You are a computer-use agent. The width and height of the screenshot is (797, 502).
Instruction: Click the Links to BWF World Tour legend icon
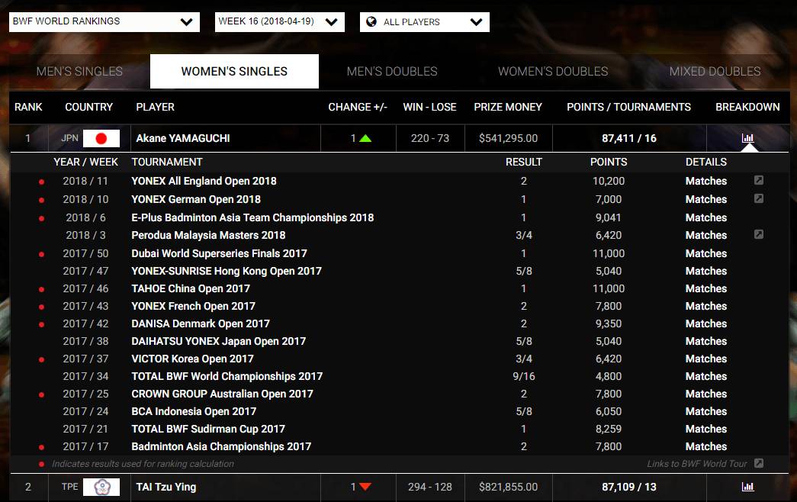tap(759, 463)
